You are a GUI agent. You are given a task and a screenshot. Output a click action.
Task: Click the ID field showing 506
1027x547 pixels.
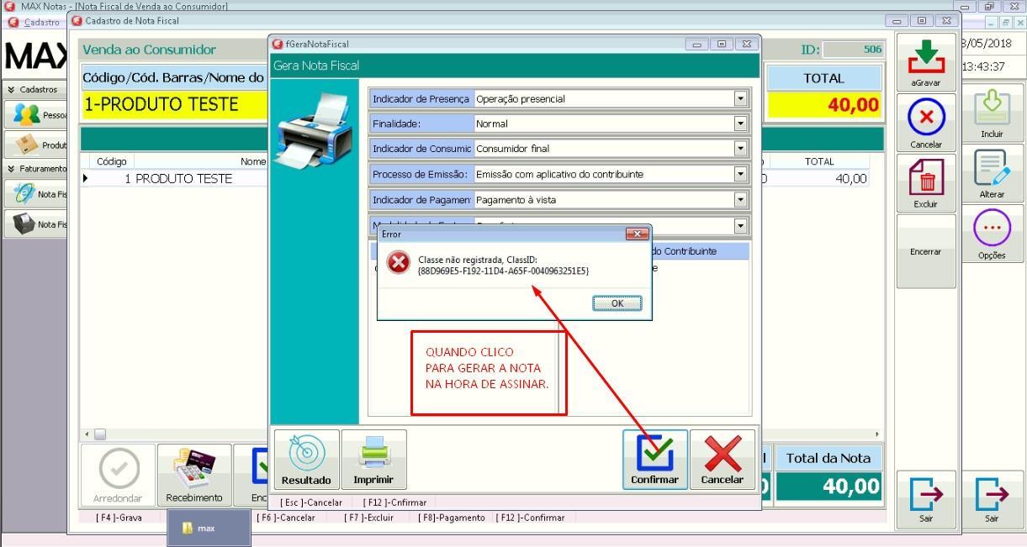coord(853,50)
